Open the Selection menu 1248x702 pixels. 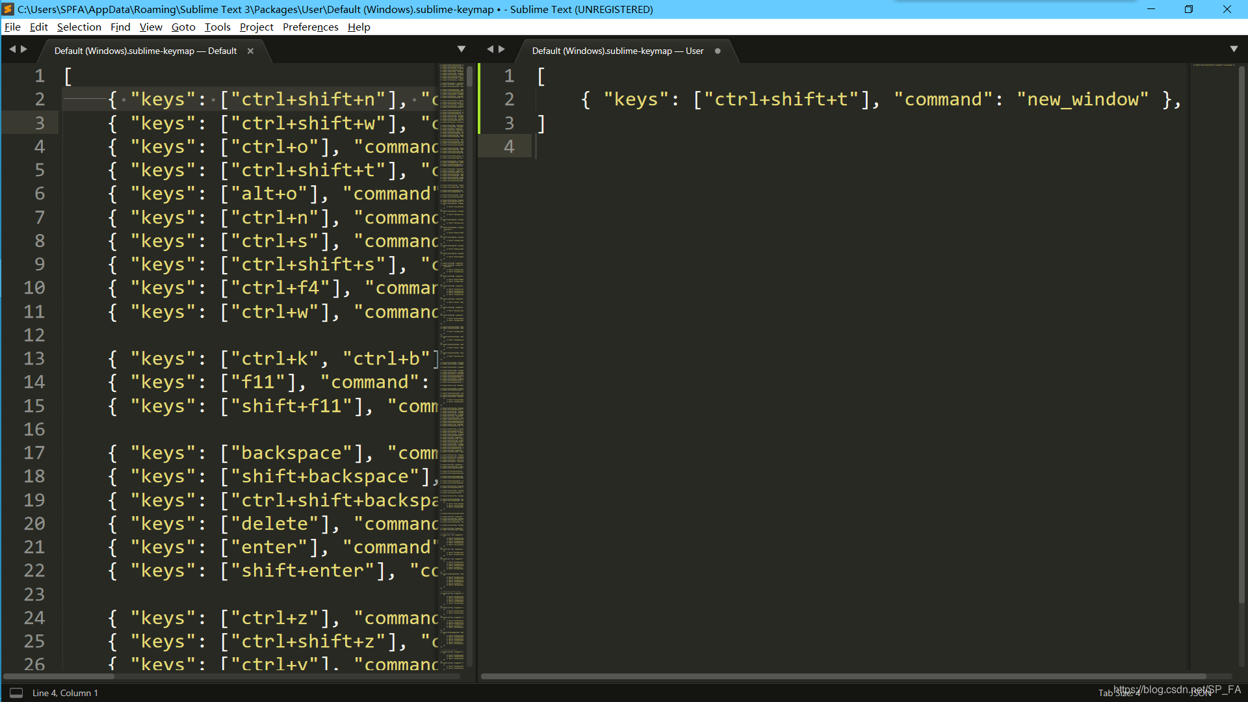click(x=79, y=27)
